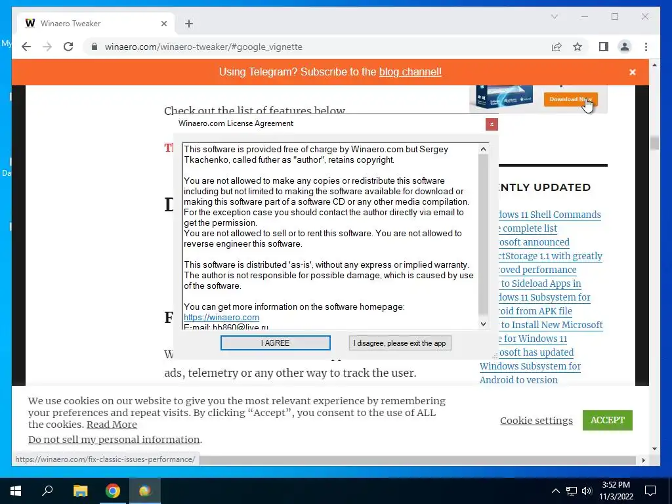Click I disagree, please exit the app
The image size is (672, 504).
(400, 343)
